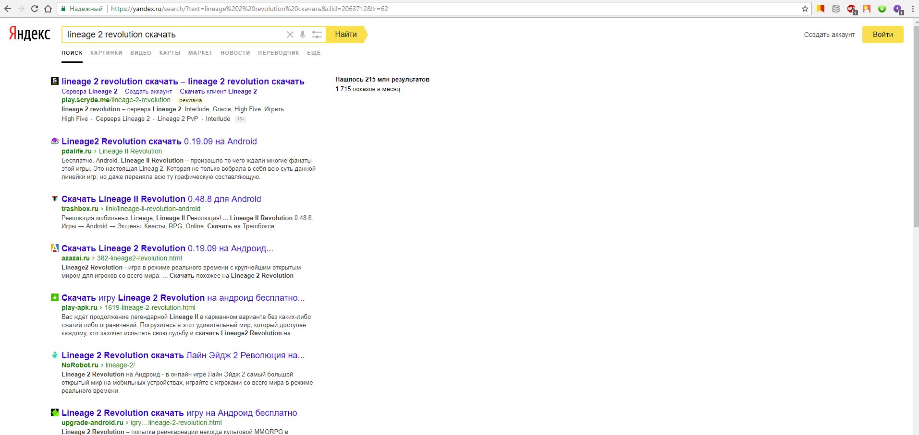
Task: Click the NoRobot.ru result favicon
Action: (55, 355)
